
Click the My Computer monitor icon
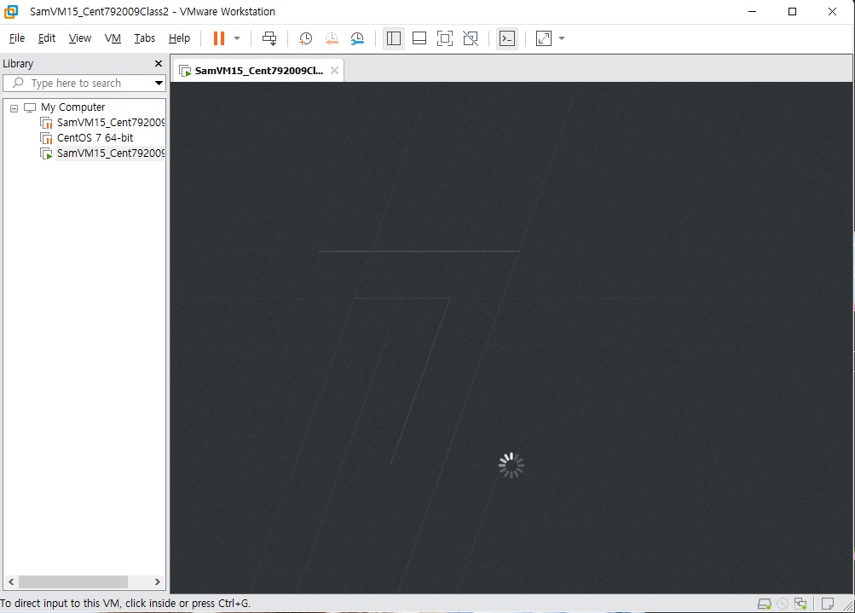click(x=30, y=107)
